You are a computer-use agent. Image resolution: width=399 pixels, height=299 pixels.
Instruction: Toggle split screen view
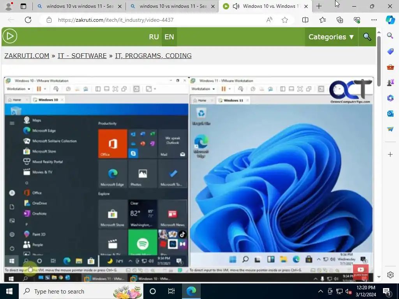coord(305,20)
